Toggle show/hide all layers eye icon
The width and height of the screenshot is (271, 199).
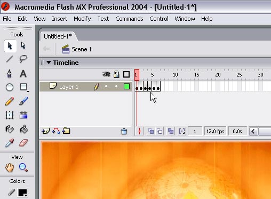coord(106,74)
